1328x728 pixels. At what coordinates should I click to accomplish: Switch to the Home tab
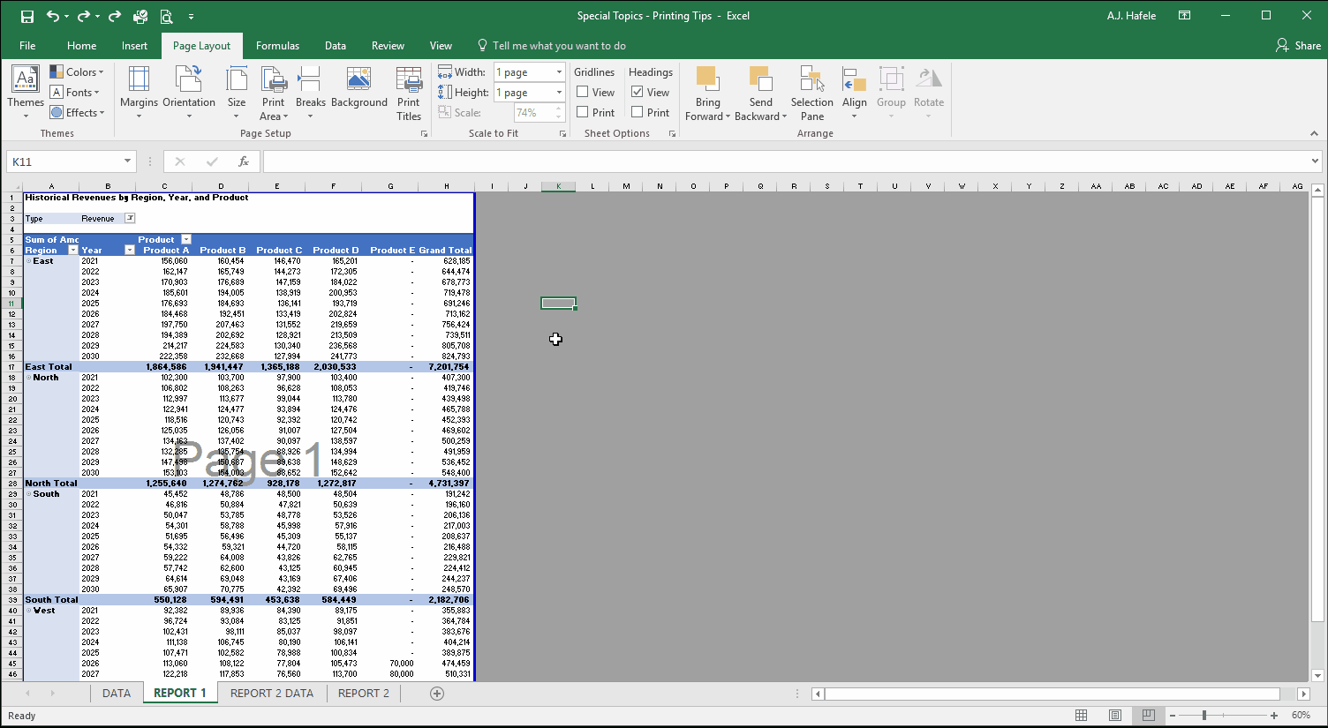pos(81,46)
